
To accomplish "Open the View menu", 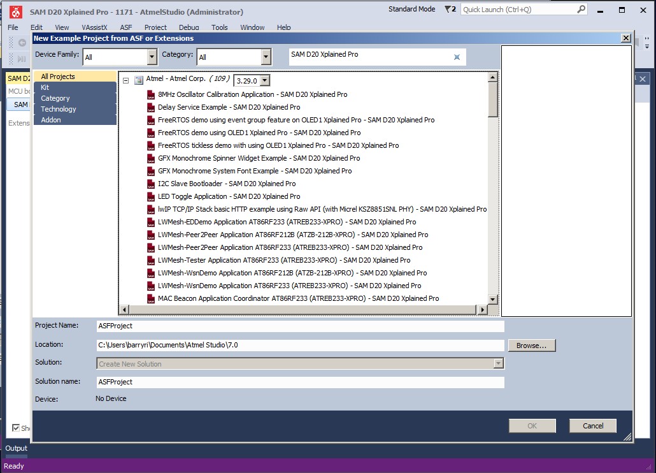I will point(62,27).
